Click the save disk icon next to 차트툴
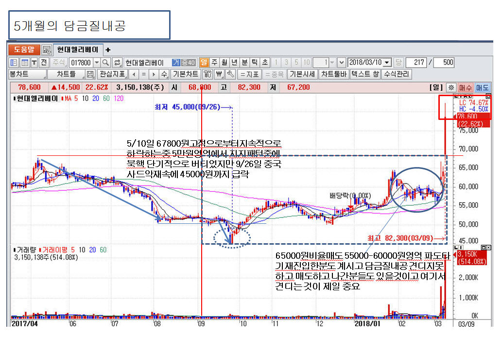Screen dimensions: 502x351 (x=89, y=74)
